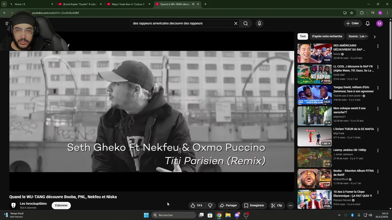Open LL COOL J découvre le RAP FR thumbnail

tap(315, 74)
